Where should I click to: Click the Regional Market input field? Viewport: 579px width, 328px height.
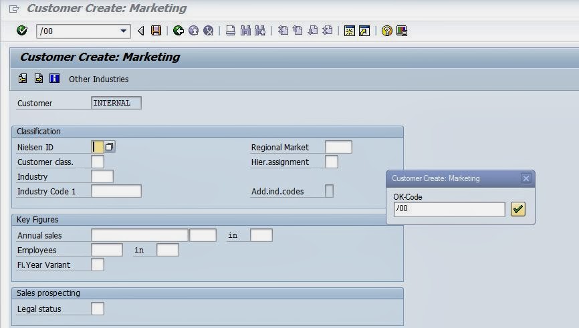pyautogui.click(x=338, y=147)
